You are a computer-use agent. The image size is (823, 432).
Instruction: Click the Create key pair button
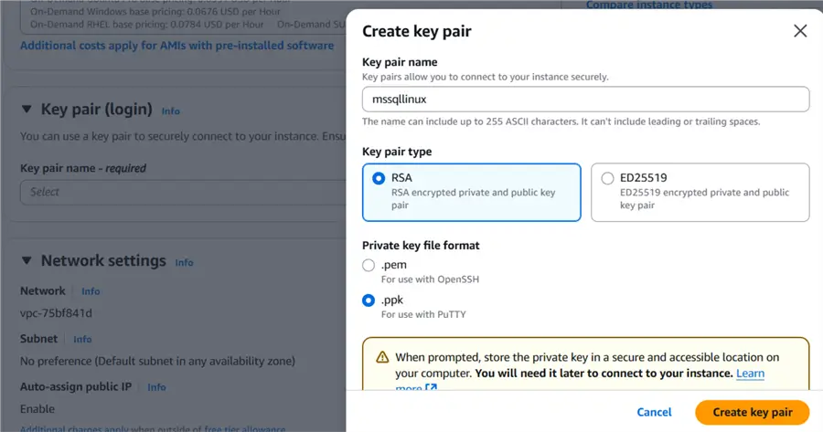753,412
